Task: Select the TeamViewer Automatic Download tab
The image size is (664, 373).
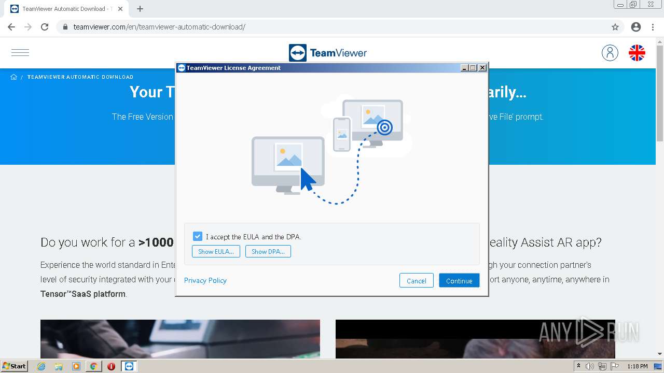Action: click(66, 9)
